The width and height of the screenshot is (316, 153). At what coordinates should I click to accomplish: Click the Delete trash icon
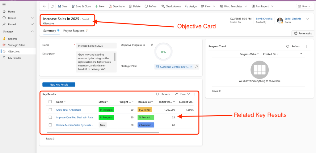[130, 6]
